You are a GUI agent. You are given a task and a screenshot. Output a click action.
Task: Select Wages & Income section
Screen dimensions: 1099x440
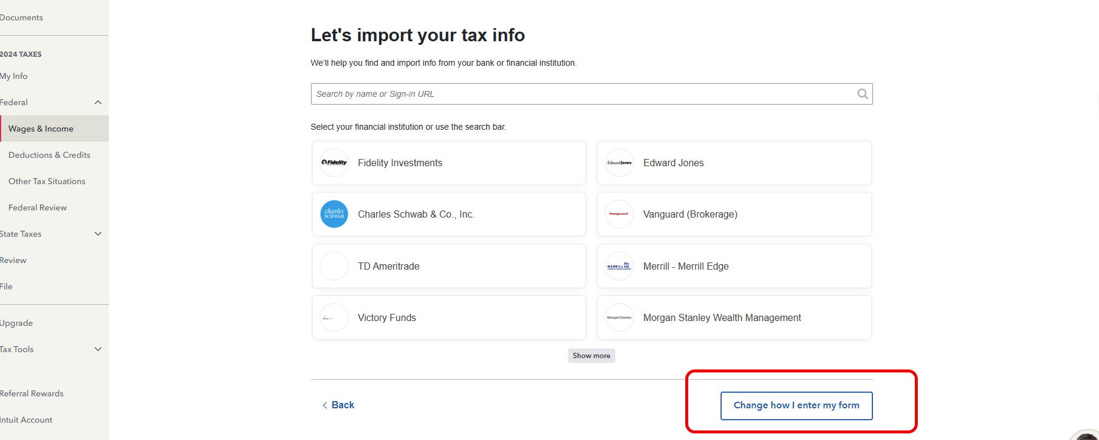coord(54,129)
